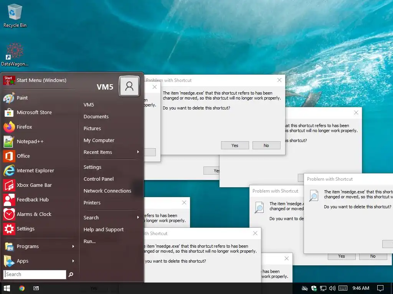The image size is (393, 294).
Task: Launch Internet Explorer from start menu
Action: point(40,170)
